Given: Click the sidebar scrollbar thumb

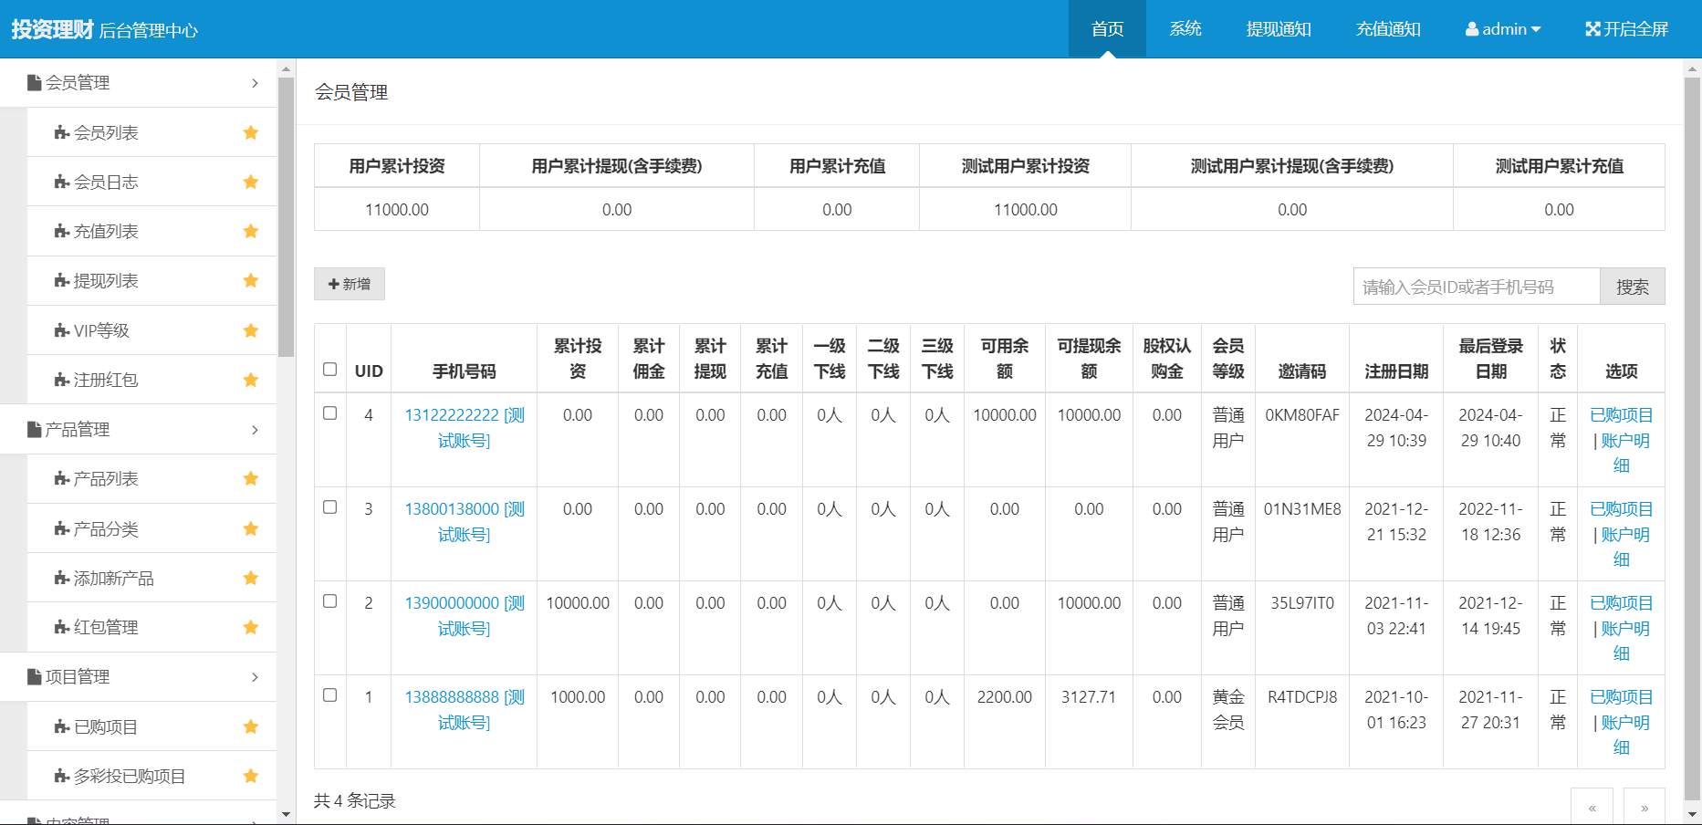Looking at the screenshot, I should point(286,216).
